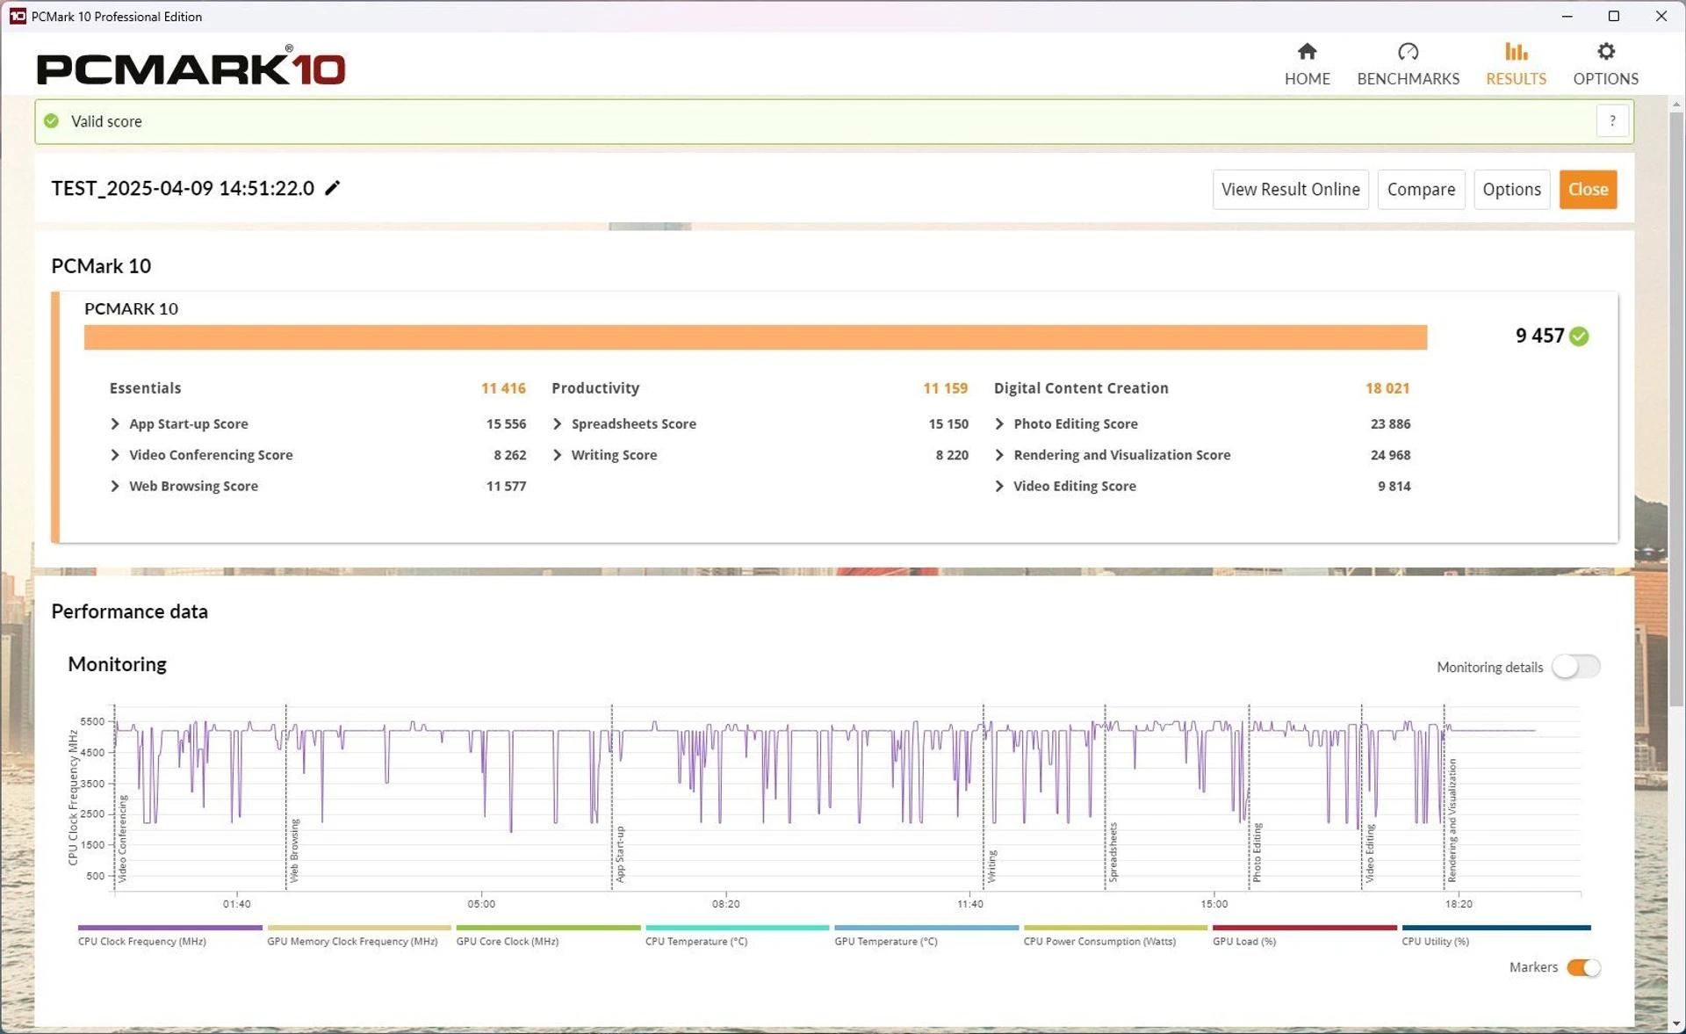This screenshot has height=1034, width=1686.
Task: Close the result with orange Close button
Action: pyautogui.click(x=1587, y=190)
